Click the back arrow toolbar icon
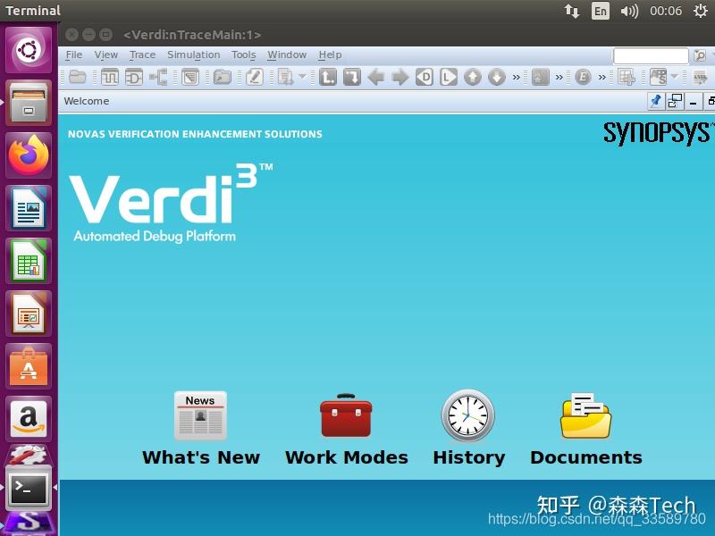This screenshot has width=715, height=536. 376,77
